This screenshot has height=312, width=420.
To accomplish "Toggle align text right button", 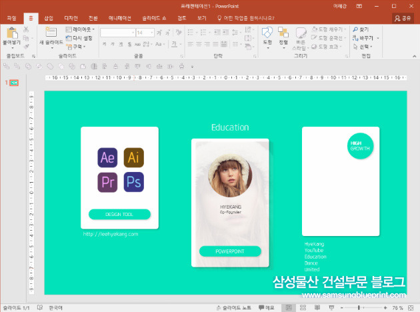I will coord(207,44).
